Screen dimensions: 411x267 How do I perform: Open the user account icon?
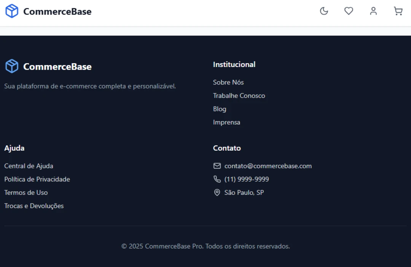tap(373, 11)
